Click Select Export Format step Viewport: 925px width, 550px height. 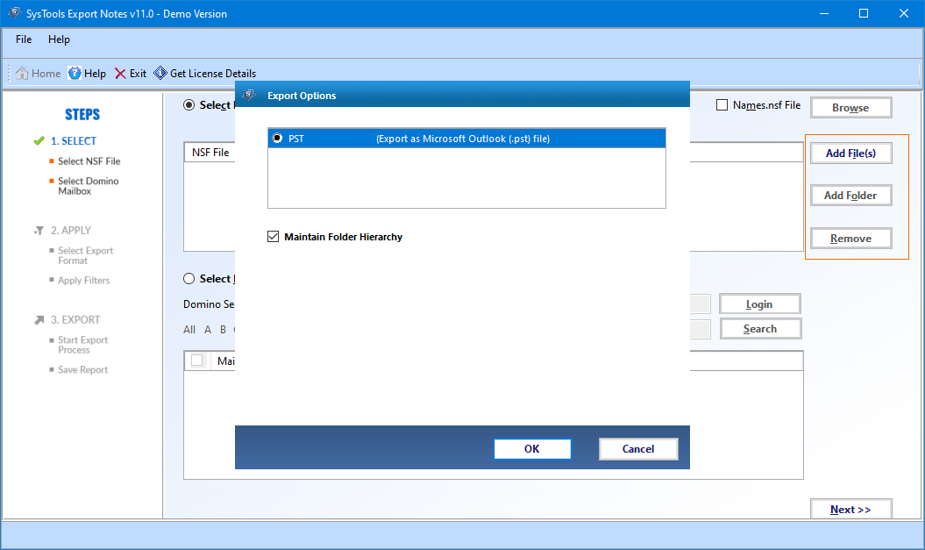click(x=86, y=255)
